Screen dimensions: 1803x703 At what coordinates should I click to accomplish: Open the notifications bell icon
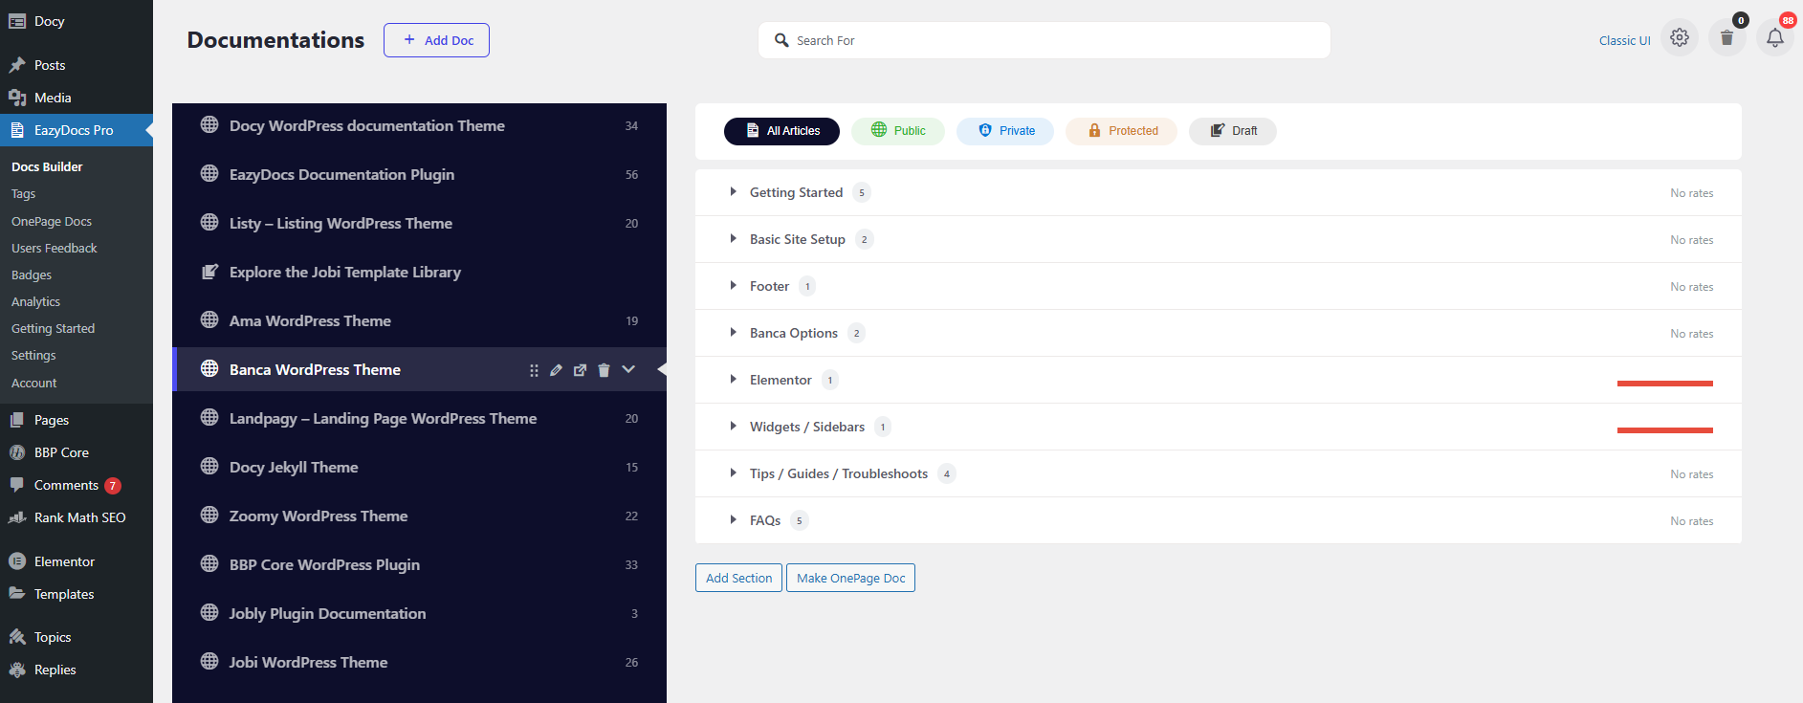[1774, 38]
